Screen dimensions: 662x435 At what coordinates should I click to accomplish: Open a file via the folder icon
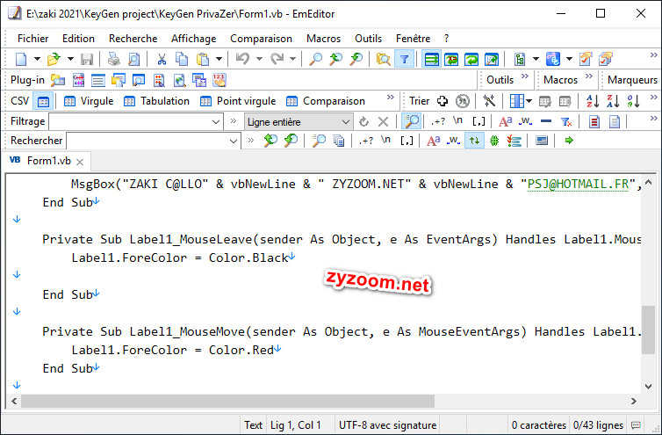54,59
